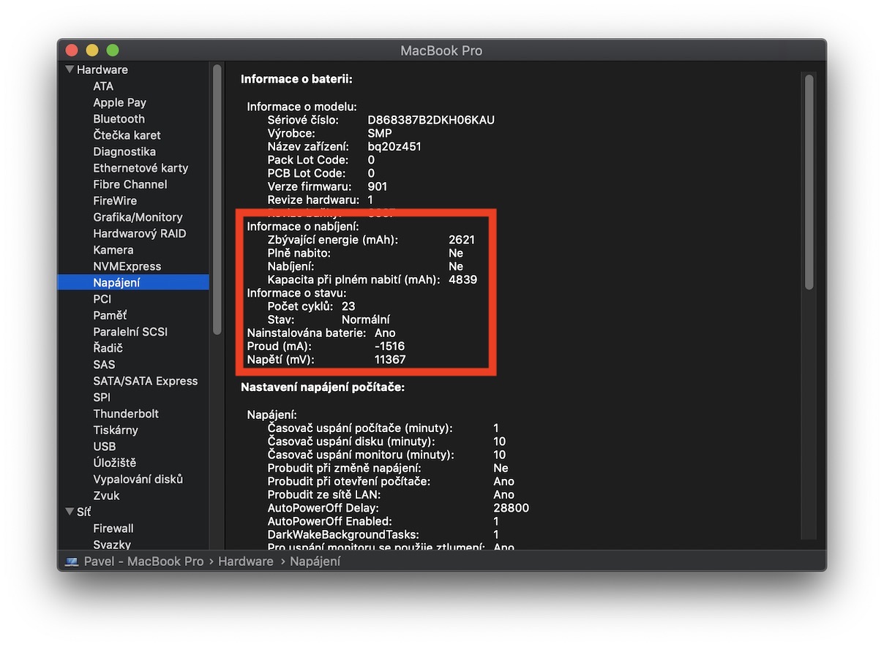Select Grafika/Monitory entry
This screenshot has width=884, height=647.
click(138, 217)
